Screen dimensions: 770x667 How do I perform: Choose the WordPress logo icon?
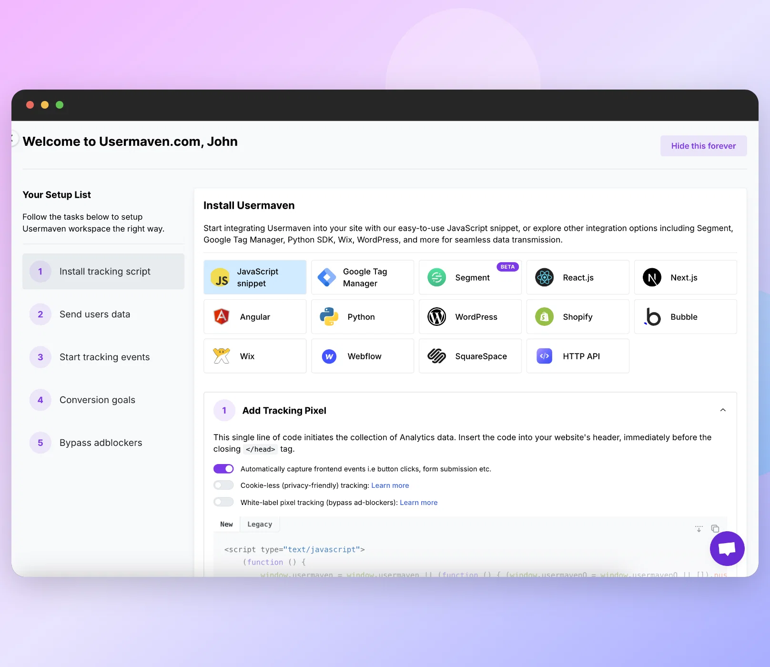click(436, 317)
